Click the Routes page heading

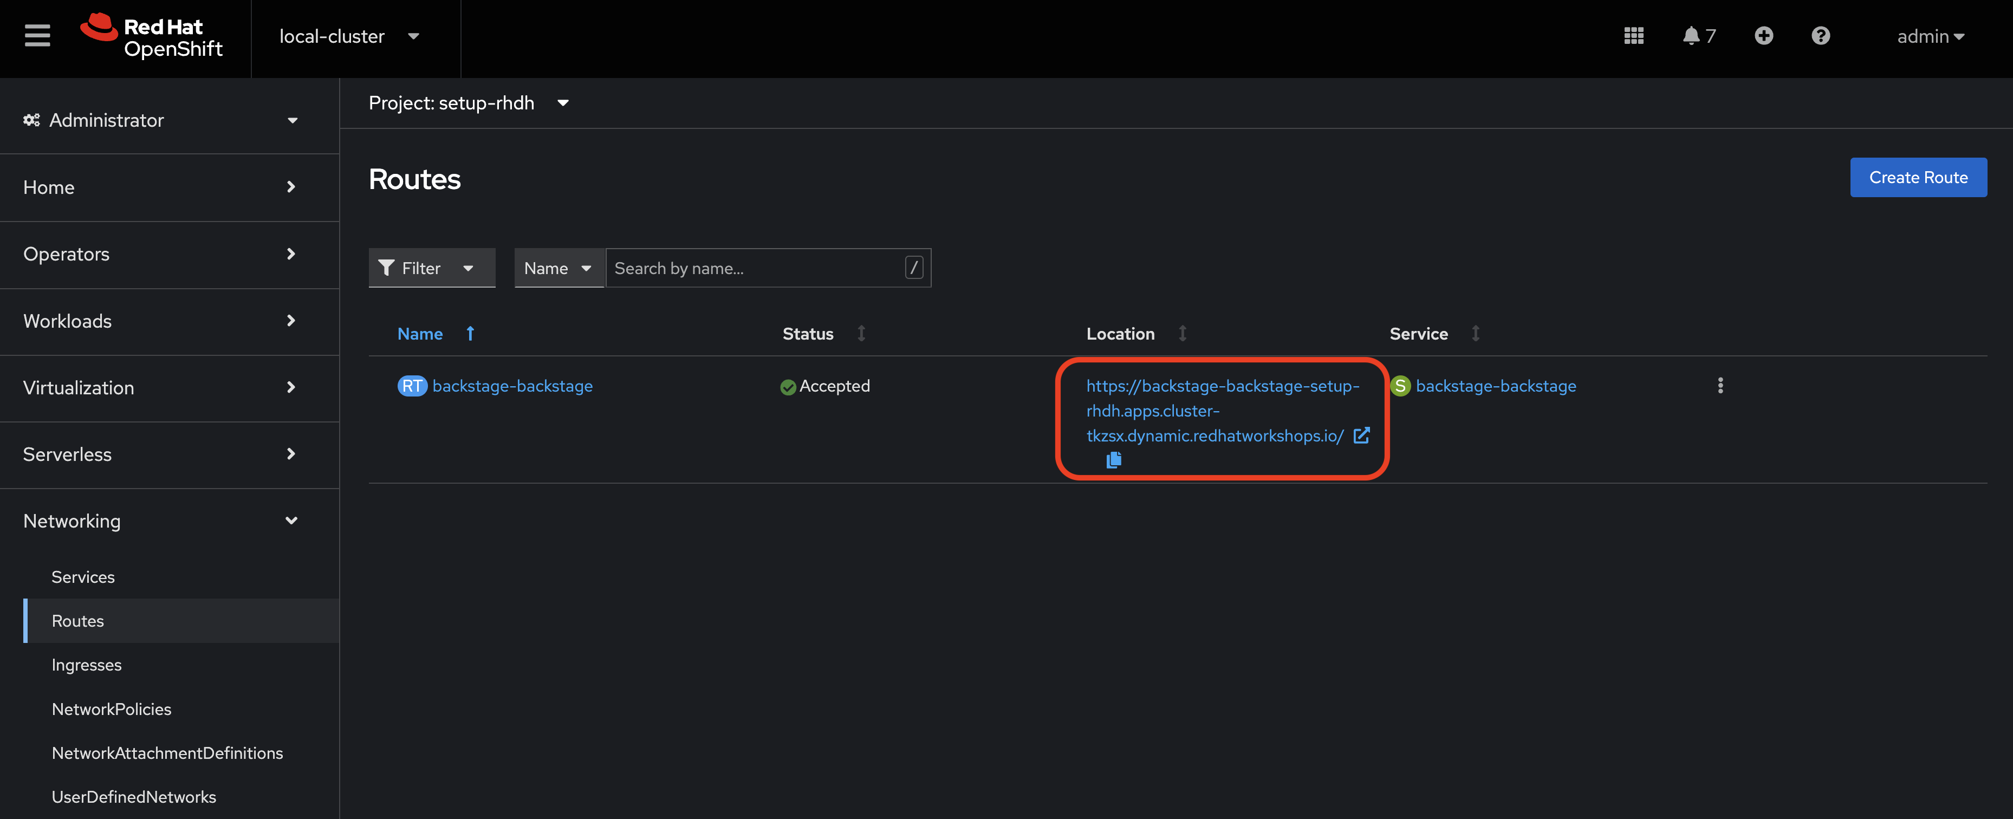pyautogui.click(x=414, y=179)
